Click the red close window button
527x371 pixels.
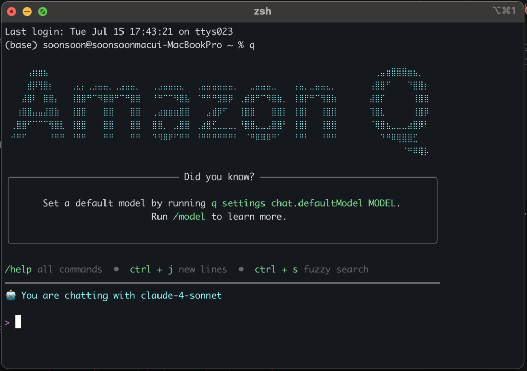click(11, 12)
